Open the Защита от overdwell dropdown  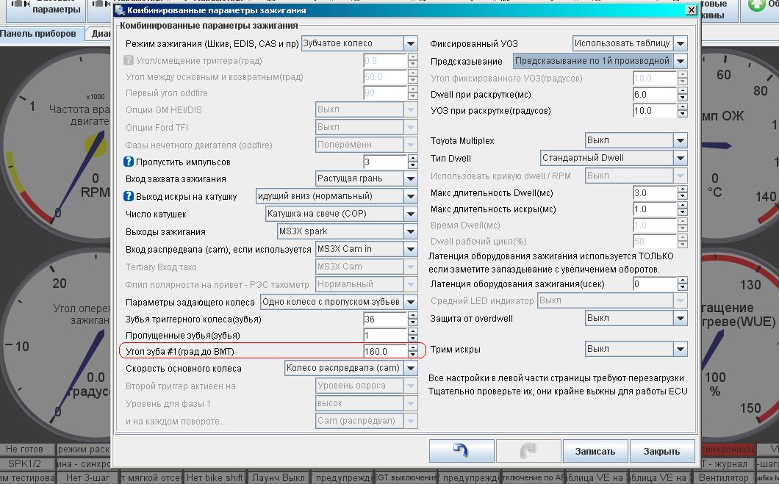coord(680,319)
